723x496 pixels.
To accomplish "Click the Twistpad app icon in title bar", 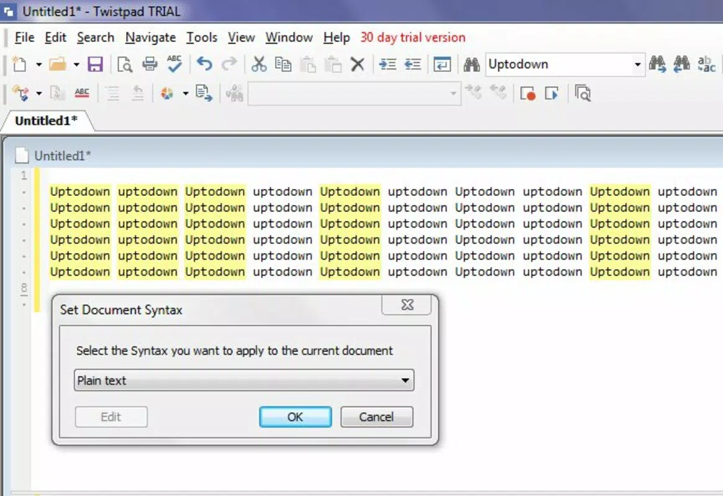I will pos(9,12).
